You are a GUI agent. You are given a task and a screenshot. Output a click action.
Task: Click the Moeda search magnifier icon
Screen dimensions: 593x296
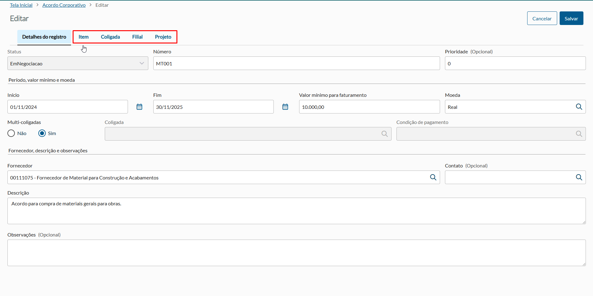(x=579, y=107)
